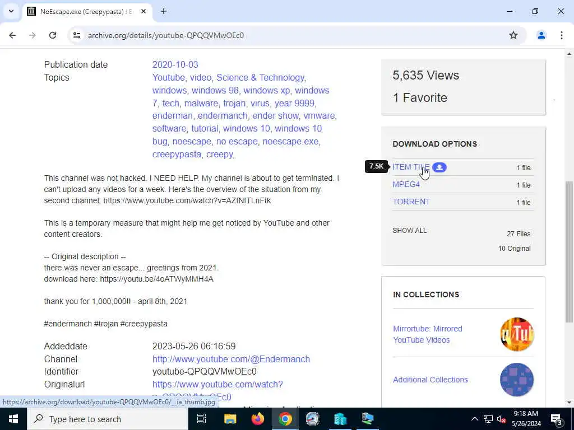Open the 2020-10-03 publication date link
574x430 pixels.
tap(175, 65)
